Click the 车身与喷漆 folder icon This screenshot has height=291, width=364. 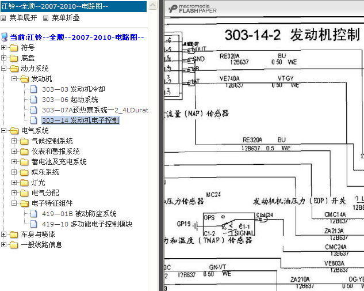click(x=14, y=235)
